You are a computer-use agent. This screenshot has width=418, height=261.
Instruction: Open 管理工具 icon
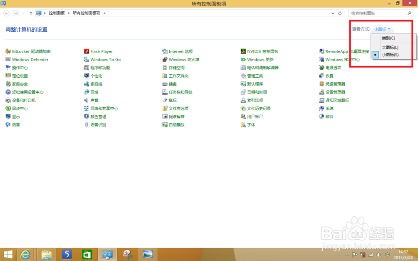point(243,76)
